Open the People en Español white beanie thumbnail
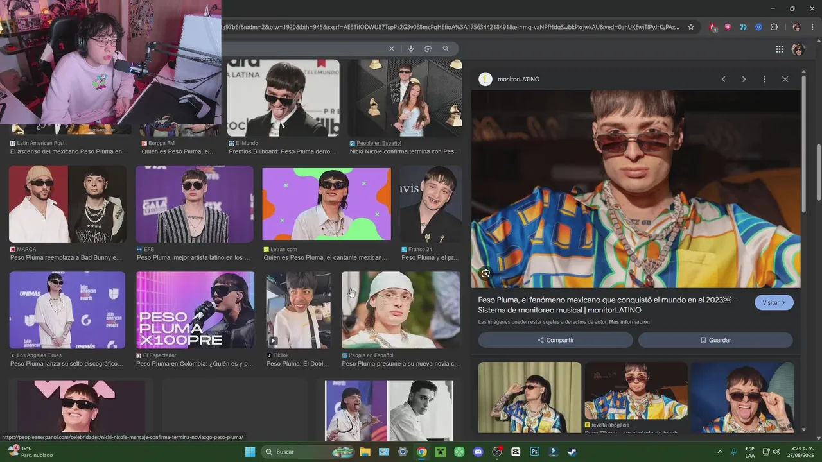This screenshot has height=462, width=822. pos(401,310)
